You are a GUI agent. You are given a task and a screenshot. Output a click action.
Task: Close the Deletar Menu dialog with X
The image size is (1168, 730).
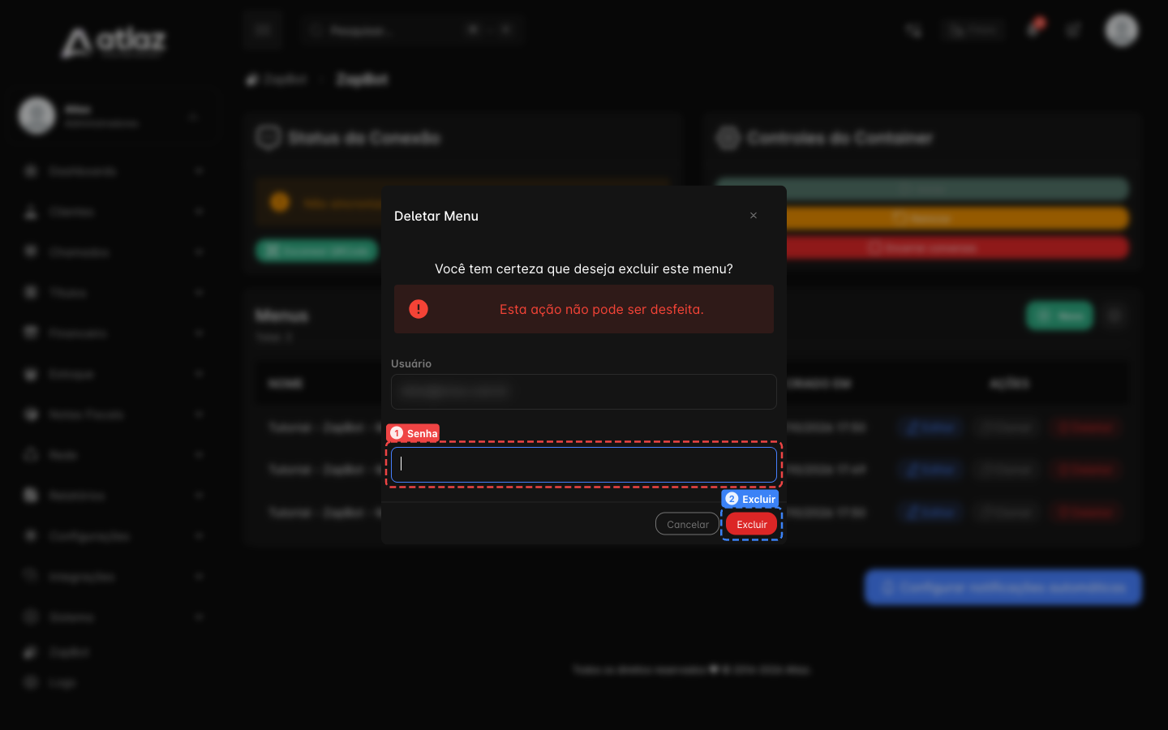click(x=754, y=216)
